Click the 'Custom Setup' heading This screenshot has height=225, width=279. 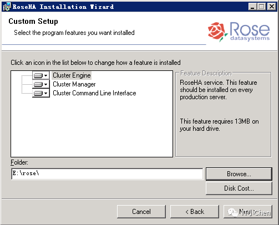pos(33,22)
